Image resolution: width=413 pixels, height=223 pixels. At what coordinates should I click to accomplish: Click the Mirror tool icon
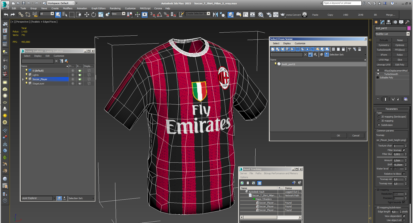pos(215,14)
